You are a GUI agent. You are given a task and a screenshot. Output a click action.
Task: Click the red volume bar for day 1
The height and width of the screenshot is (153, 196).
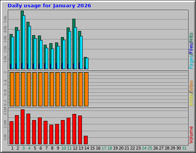pyautogui.click(x=11, y=133)
